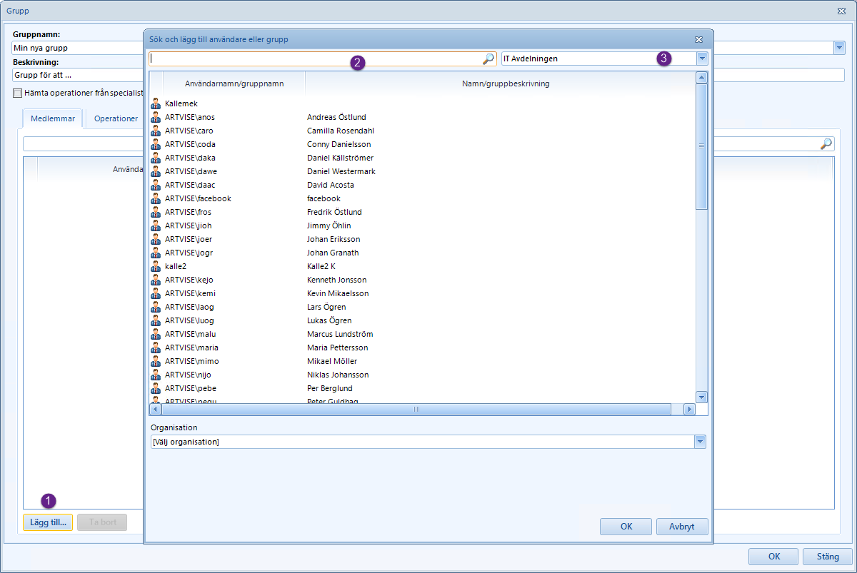The width and height of the screenshot is (857, 573).
Task: Click the horizontal scrollbar thumb in user list
Action: (416, 410)
